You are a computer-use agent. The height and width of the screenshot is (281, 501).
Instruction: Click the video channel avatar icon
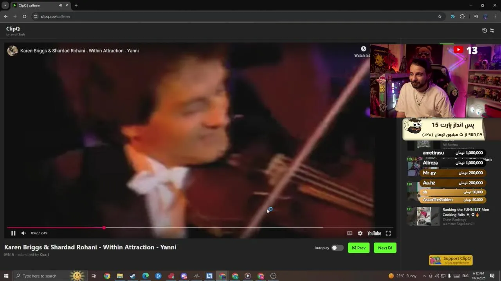(13, 51)
